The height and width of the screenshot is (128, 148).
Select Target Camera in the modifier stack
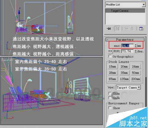coord(125,11)
